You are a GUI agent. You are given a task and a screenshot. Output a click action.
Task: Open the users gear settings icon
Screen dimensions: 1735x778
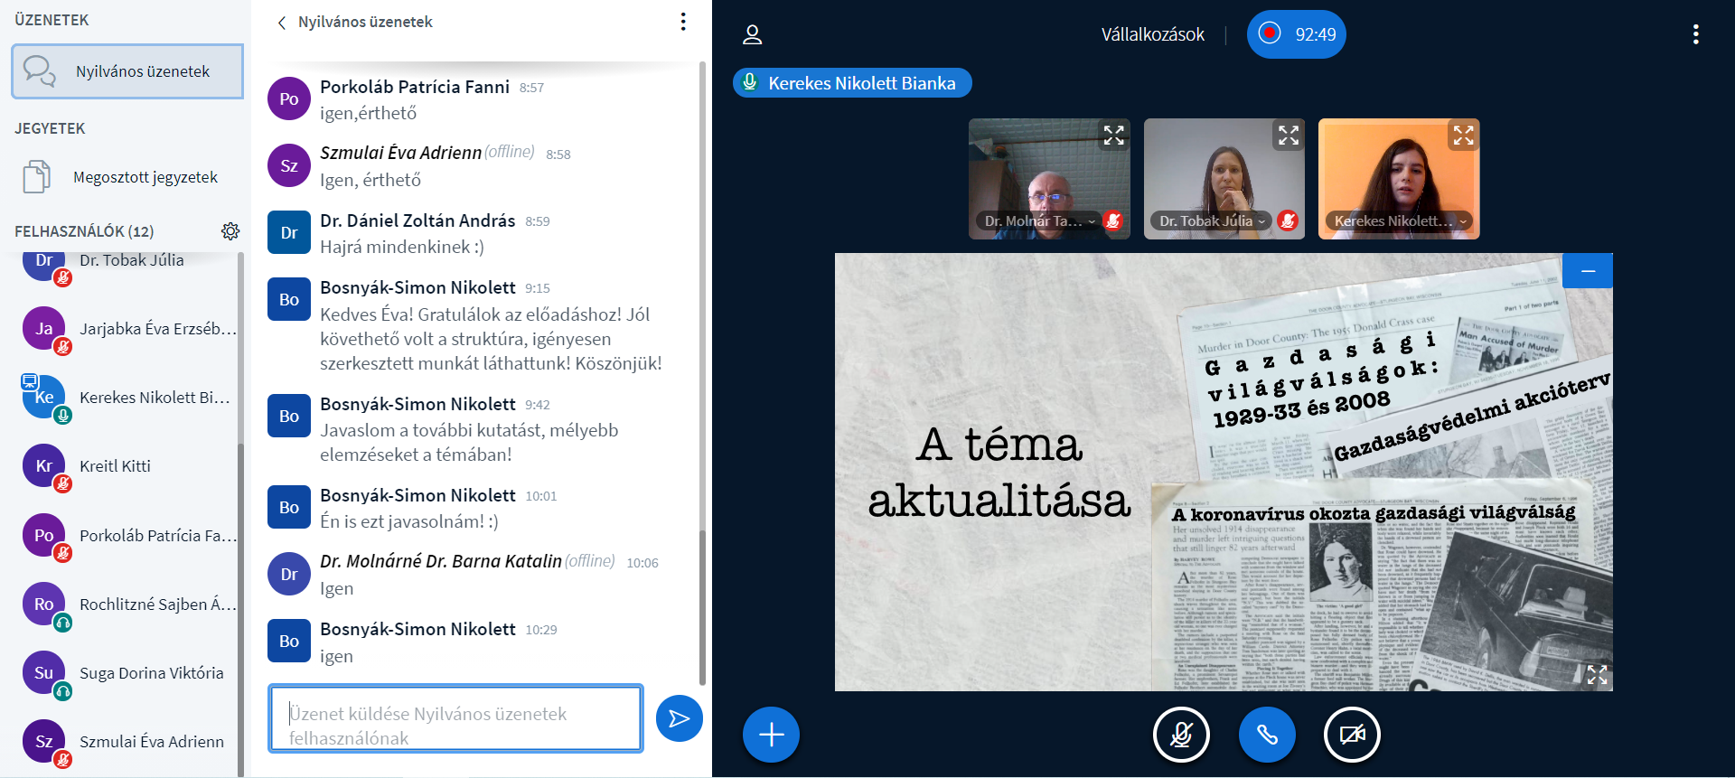(230, 231)
